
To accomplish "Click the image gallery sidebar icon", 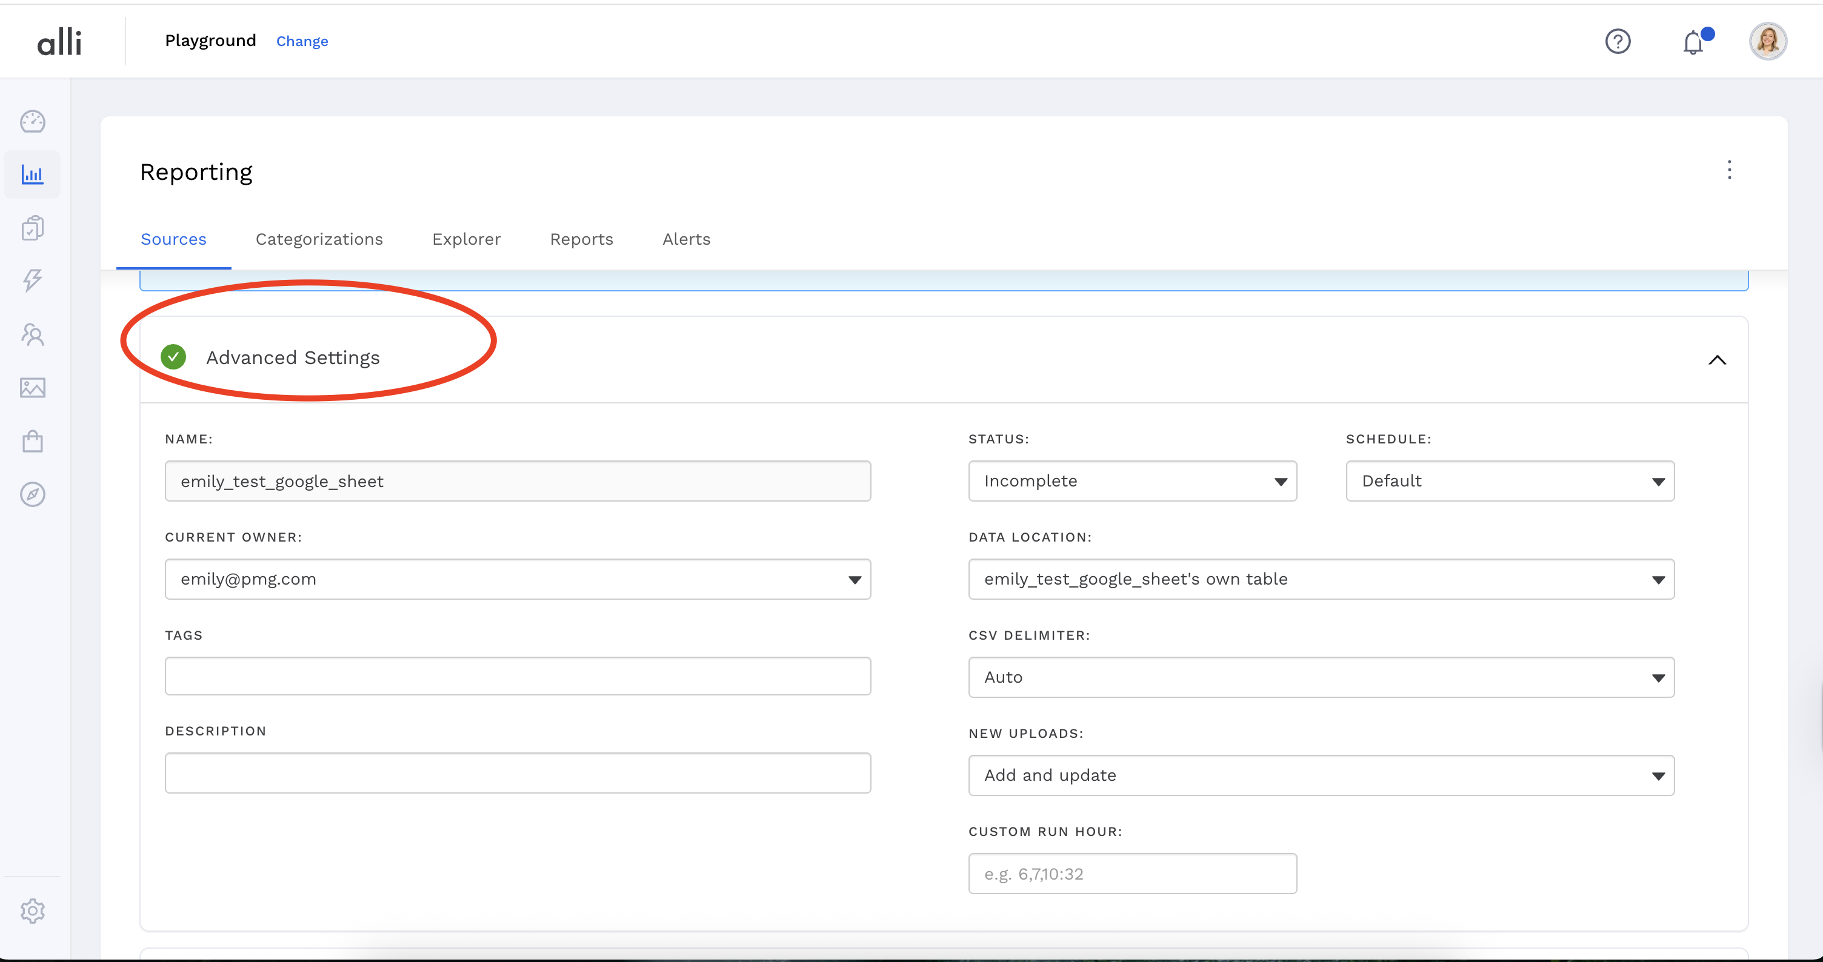I will (33, 388).
